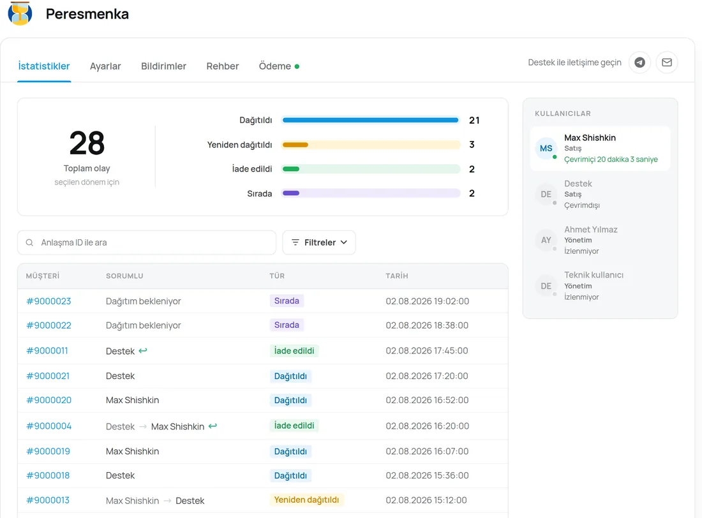The width and height of the screenshot is (702, 518).
Task: Click Çevrimiçi 20 dakika 3 saniye status
Action: point(611,159)
